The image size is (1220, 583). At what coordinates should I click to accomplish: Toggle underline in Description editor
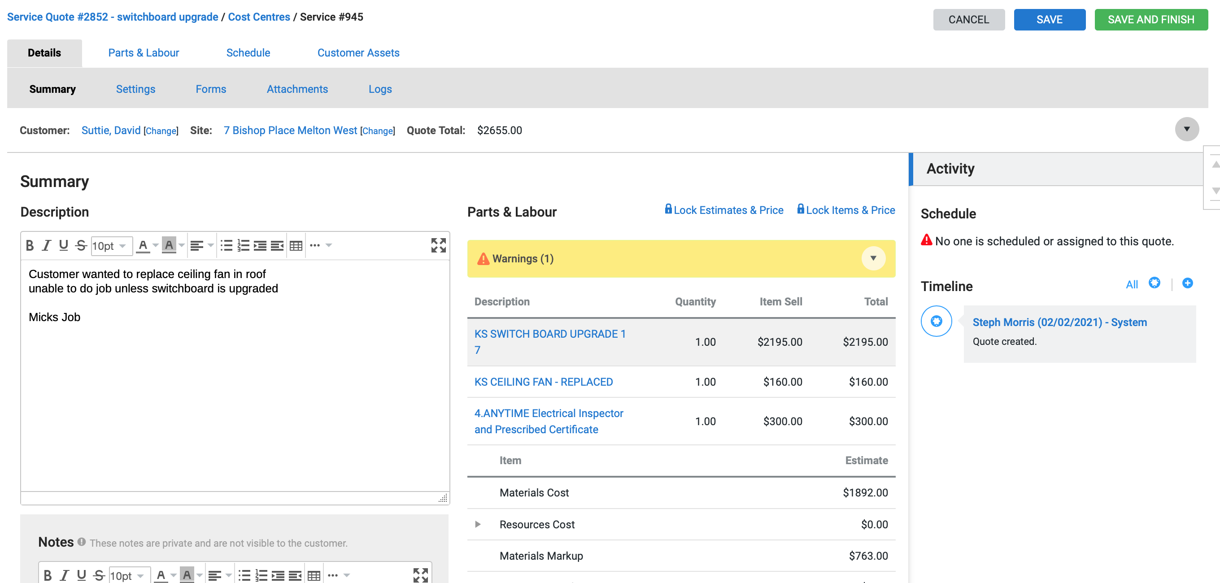63,245
